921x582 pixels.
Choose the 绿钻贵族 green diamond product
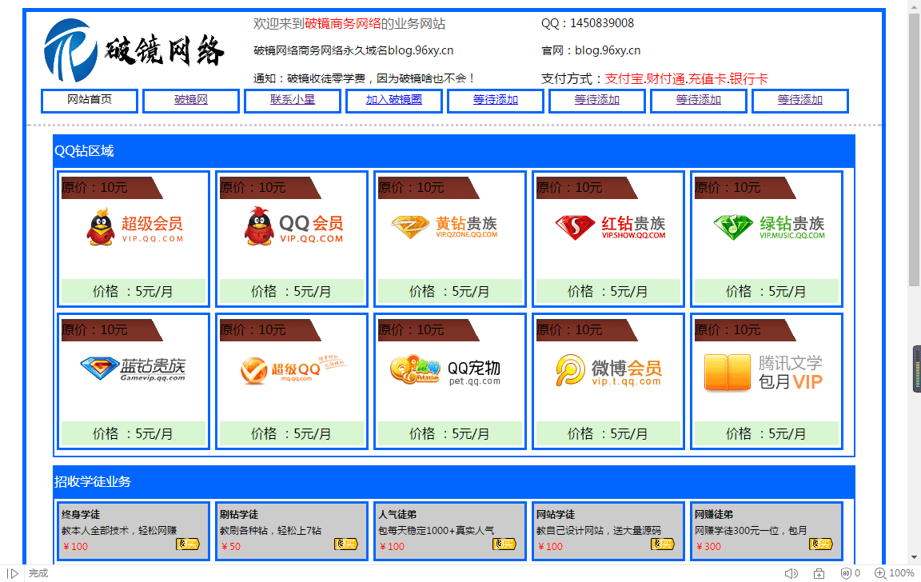768,227
